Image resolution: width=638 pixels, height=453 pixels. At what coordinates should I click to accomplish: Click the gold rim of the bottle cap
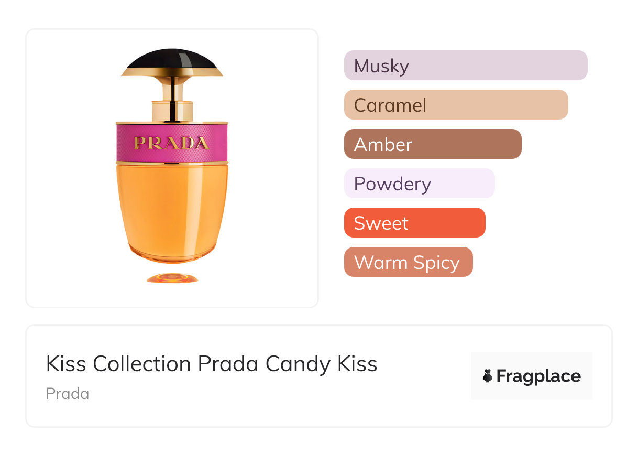pyautogui.click(x=172, y=73)
